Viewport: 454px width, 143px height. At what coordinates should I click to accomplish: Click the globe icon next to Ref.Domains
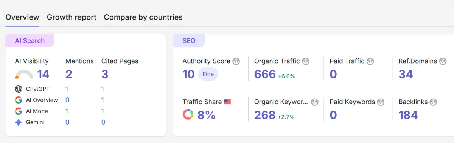443,61
